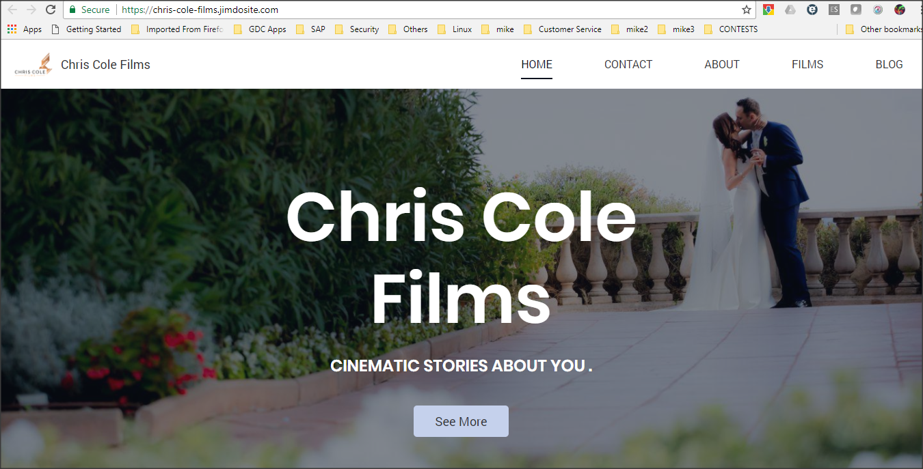Open the FILMS menu item
This screenshot has width=923, height=469.
807,64
